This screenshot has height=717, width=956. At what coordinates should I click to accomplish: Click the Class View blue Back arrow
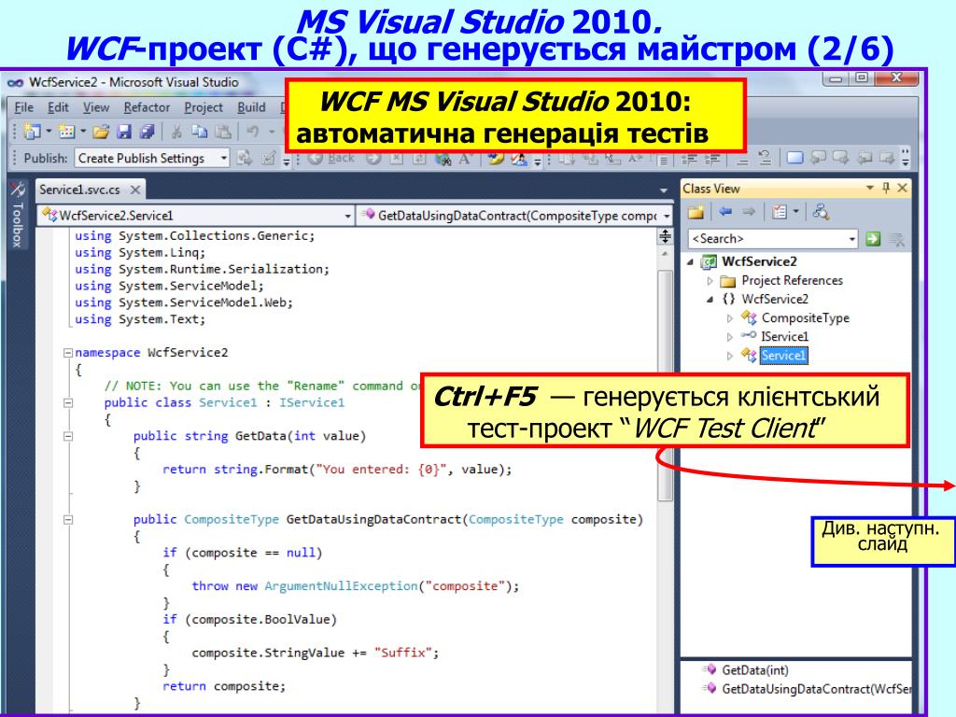(725, 212)
